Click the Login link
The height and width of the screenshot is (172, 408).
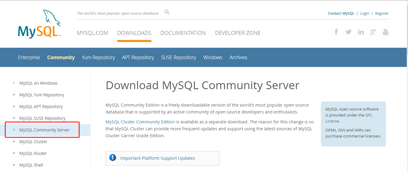click(365, 13)
